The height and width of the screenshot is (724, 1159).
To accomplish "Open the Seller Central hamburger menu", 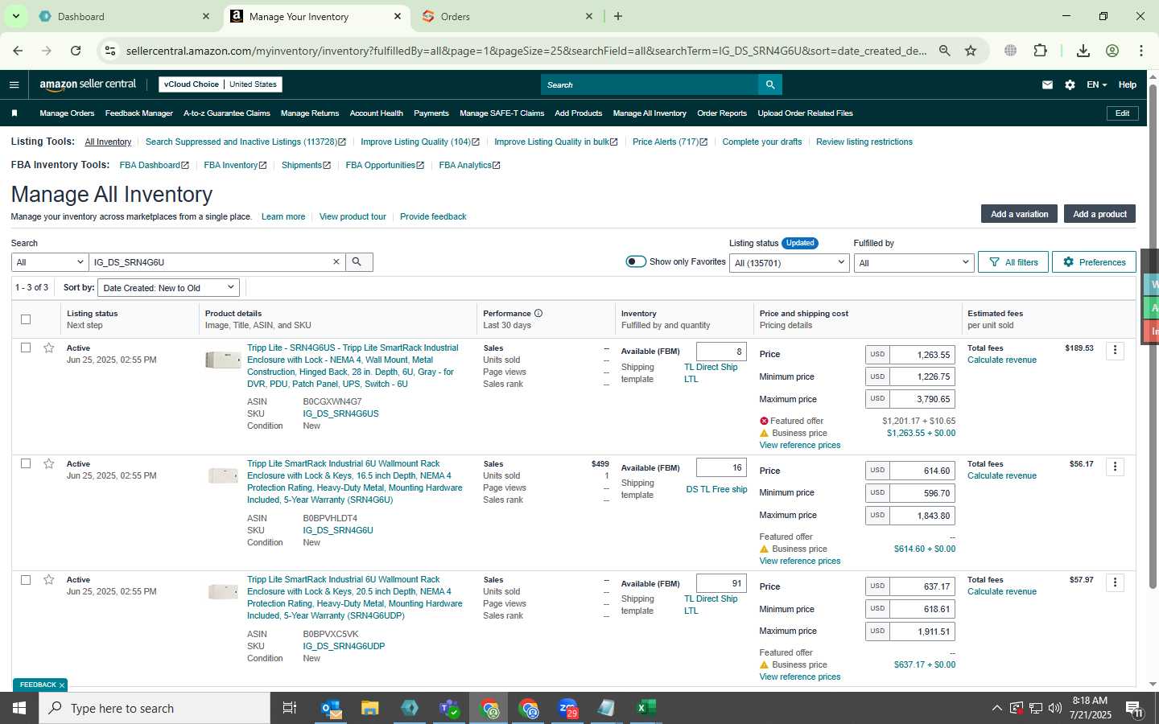I will (x=14, y=84).
